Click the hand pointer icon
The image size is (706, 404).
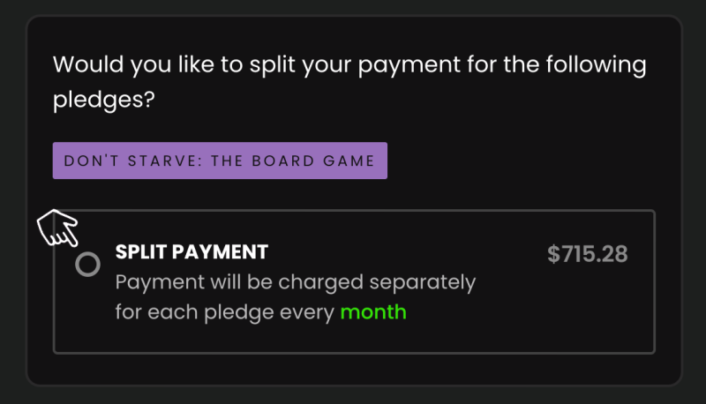(x=58, y=229)
